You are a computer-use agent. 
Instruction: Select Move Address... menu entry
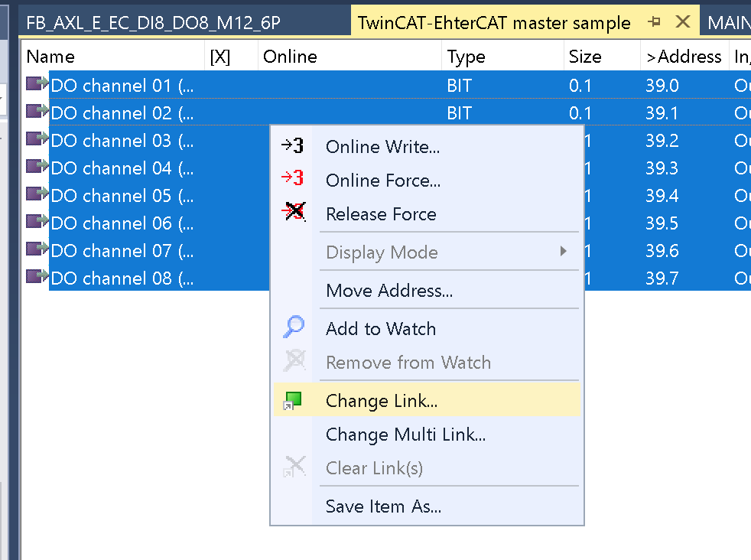[x=428, y=290]
